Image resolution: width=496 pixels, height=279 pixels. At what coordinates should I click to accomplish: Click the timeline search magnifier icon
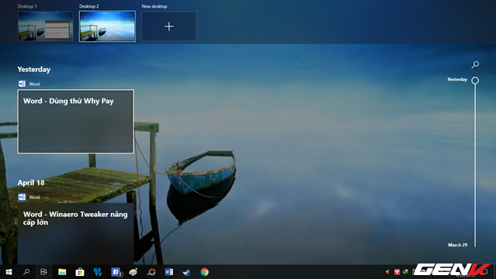(475, 64)
